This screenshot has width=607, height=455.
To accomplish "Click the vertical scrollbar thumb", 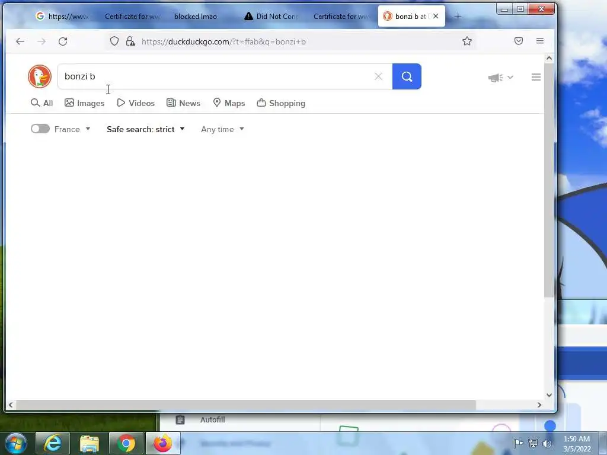I will coord(549,181).
